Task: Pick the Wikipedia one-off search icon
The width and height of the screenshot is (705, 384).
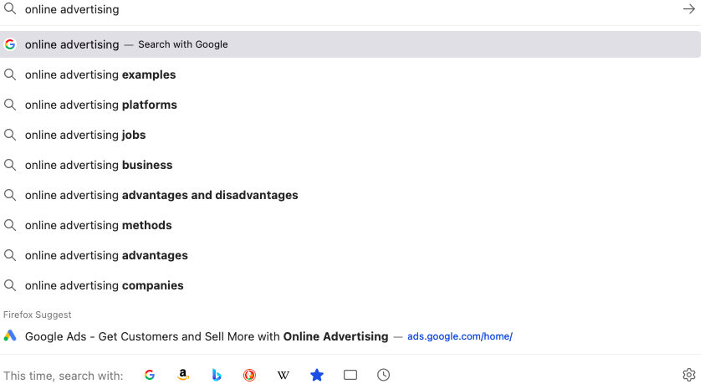Action: pos(284,375)
